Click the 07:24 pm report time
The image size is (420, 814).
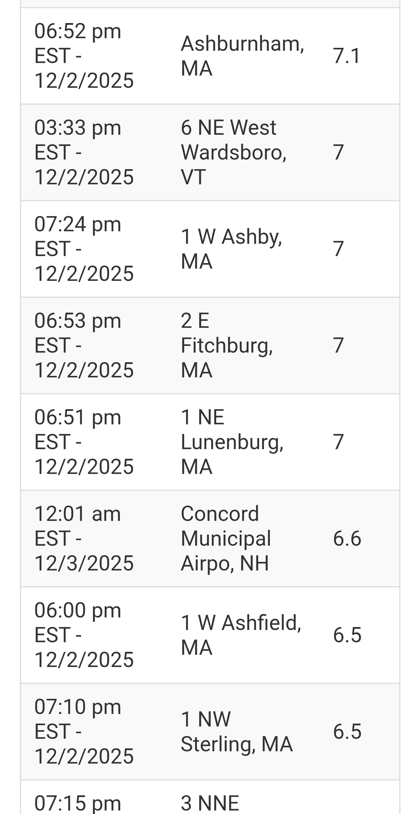click(x=84, y=249)
